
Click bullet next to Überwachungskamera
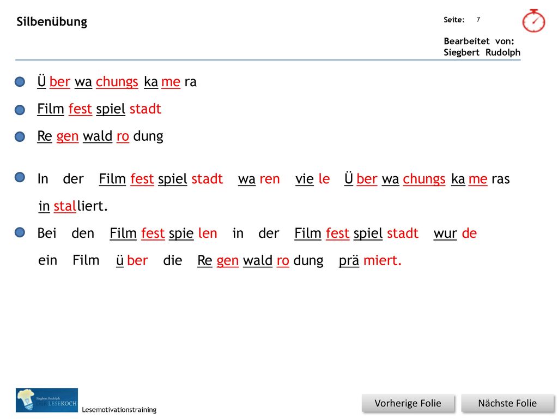coord(20,82)
